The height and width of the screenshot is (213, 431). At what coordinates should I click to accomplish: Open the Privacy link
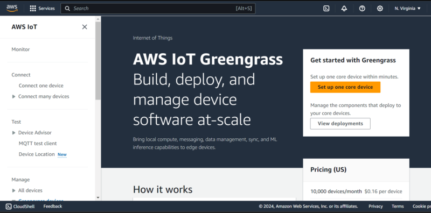click(x=376, y=207)
